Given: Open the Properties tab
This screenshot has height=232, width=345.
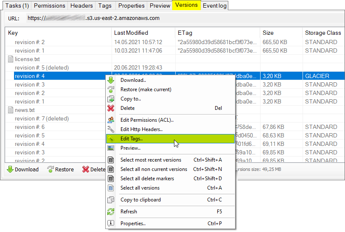Looking at the screenshot, I should [132, 6].
